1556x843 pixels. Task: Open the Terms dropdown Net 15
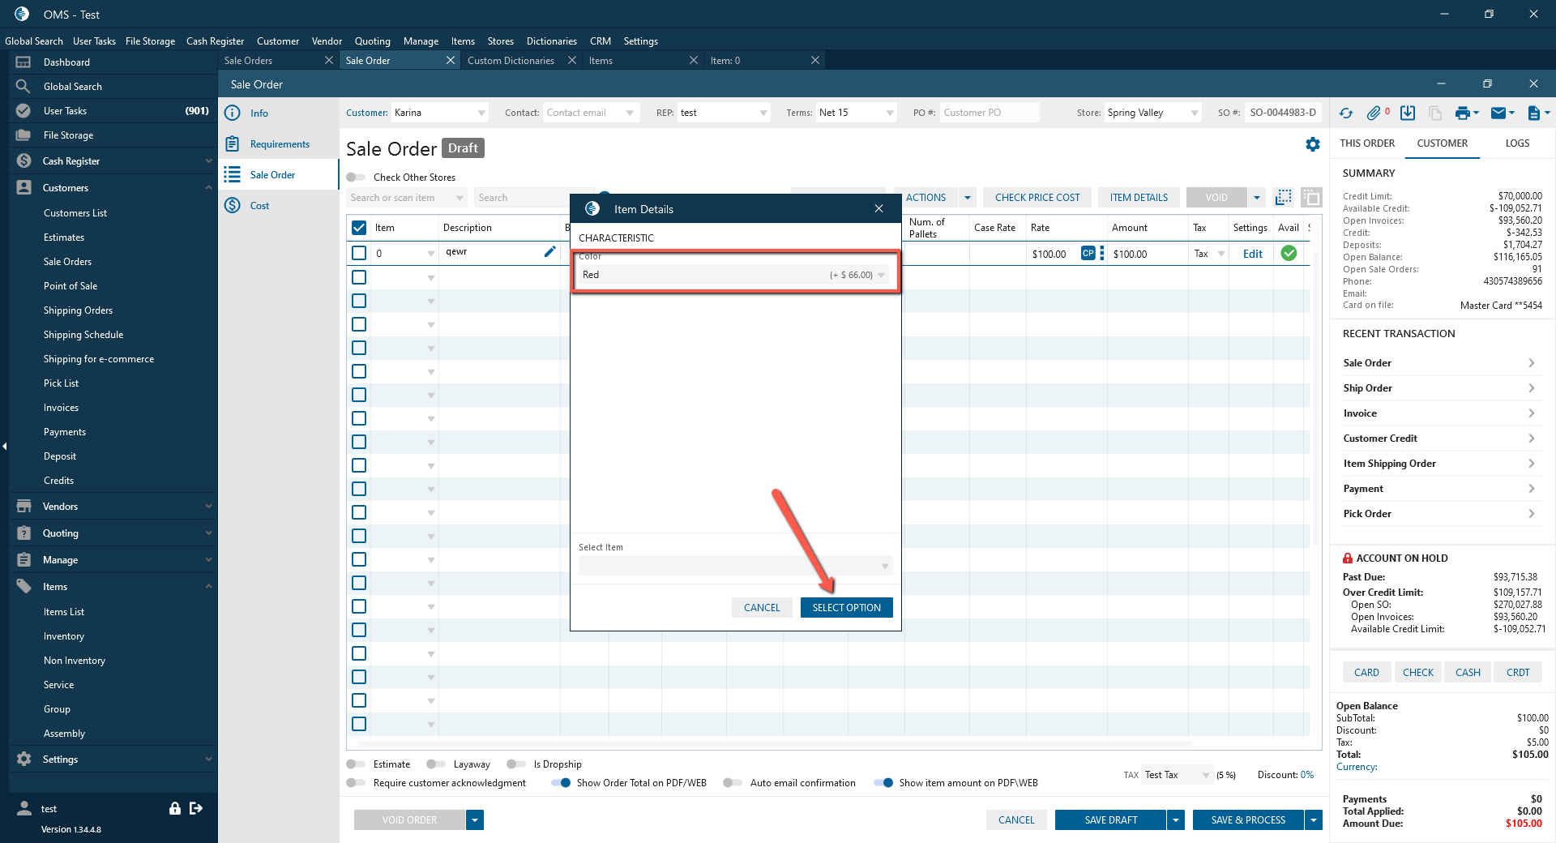click(x=890, y=113)
